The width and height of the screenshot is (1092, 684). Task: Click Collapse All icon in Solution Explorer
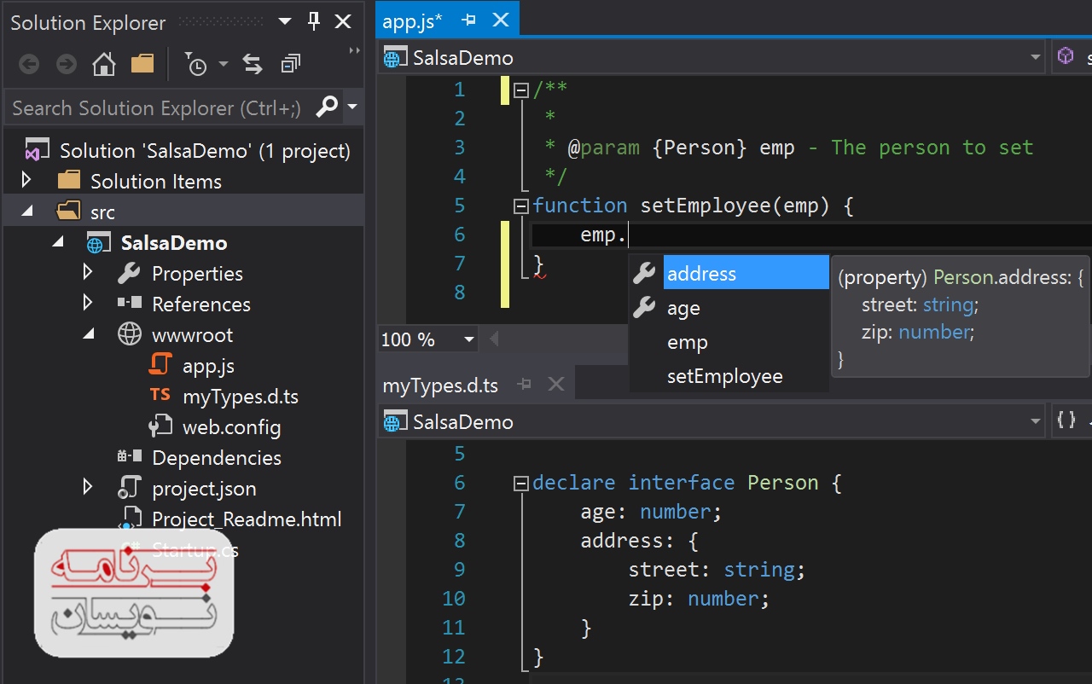pos(291,64)
